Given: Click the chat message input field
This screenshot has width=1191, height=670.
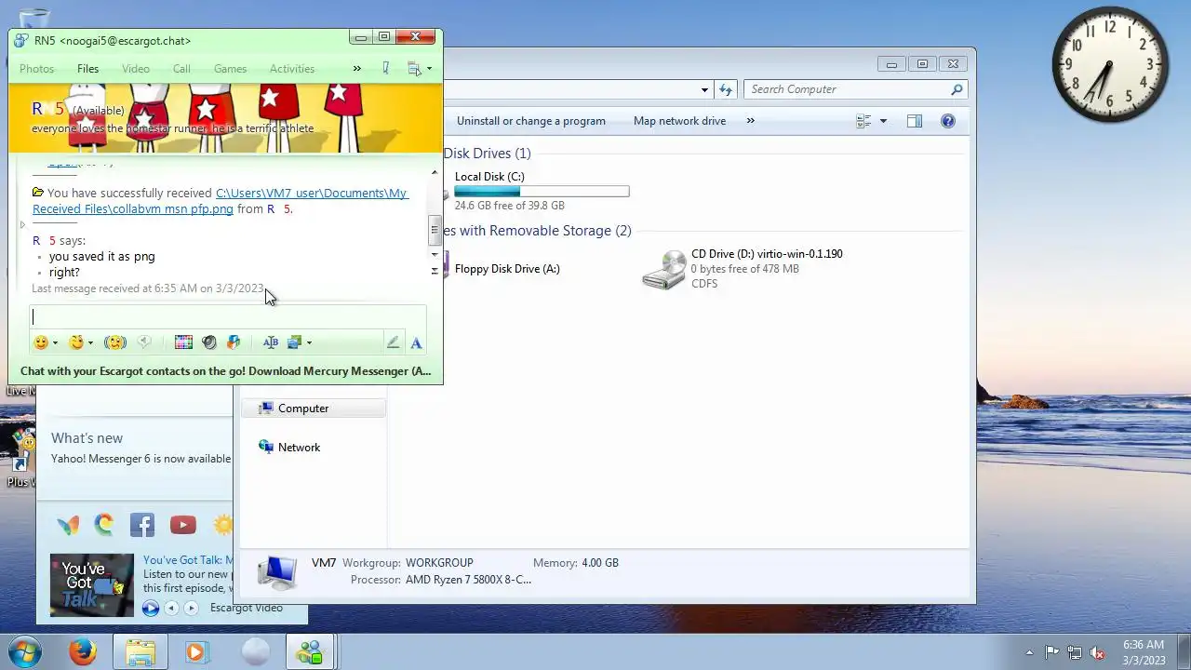Looking at the screenshot, I should [228, 316].
